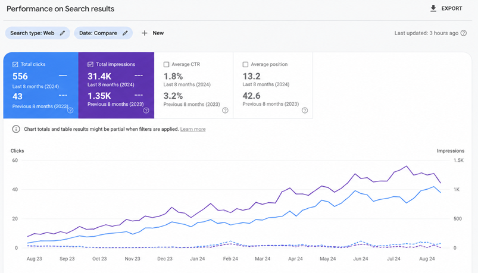Click the 31.4K impressions value
The image size is (478, 273).
pyautogui.click(x=99, y=76)
